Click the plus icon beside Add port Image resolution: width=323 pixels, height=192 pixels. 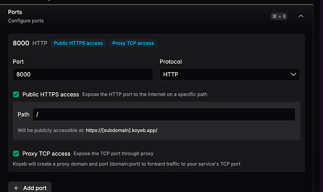[16, 188]
